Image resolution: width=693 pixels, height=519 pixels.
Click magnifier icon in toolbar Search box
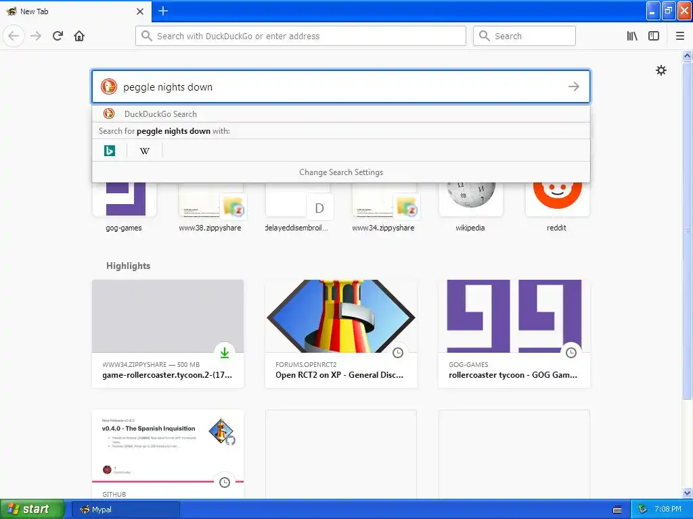click(485, 36)
